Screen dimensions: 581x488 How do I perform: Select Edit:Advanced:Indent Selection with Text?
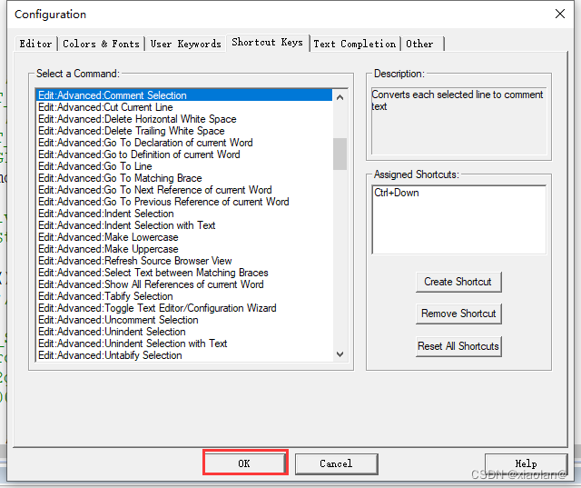(184, 225)
